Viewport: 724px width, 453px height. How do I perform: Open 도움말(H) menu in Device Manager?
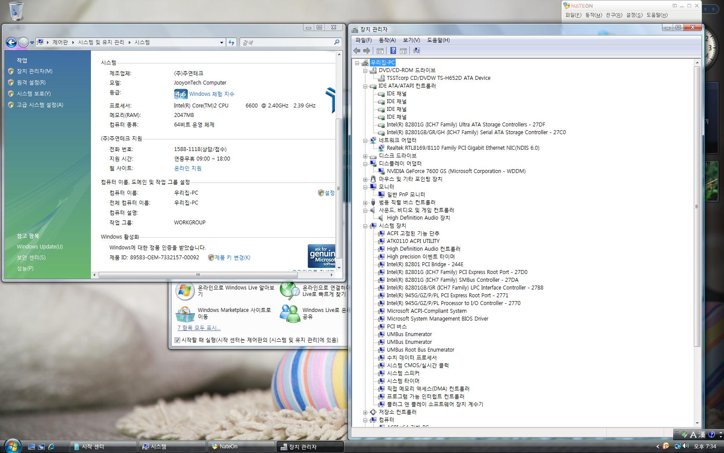(x=438, y=40)
